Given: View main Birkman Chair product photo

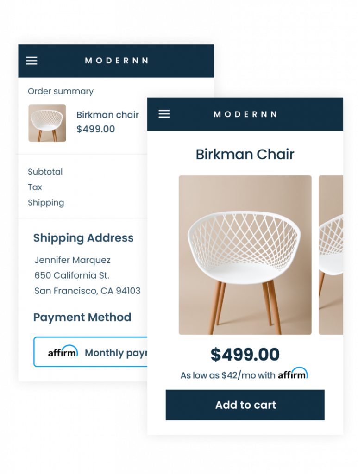Looking at the screenshot, I should (245, 255).
